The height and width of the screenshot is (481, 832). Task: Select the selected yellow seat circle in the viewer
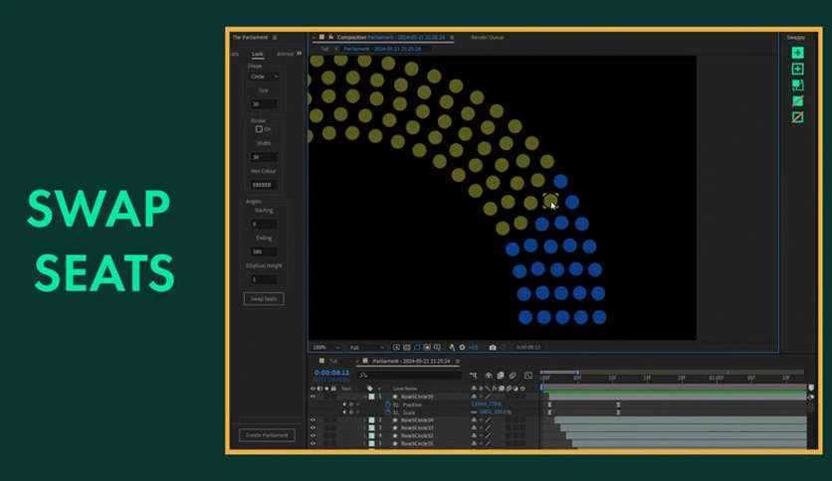pos(550,202)
